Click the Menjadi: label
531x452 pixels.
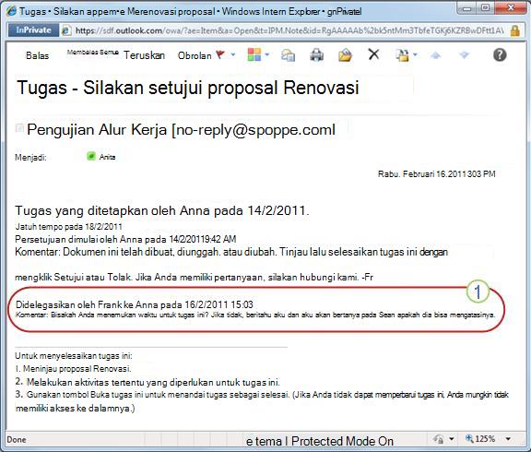(x=30, y=158)
